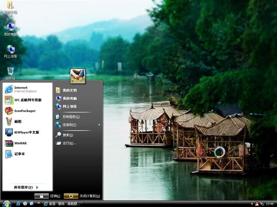Click the globe quick launch icon
Screen dimensions: 277x207
[x=25, y=204]
